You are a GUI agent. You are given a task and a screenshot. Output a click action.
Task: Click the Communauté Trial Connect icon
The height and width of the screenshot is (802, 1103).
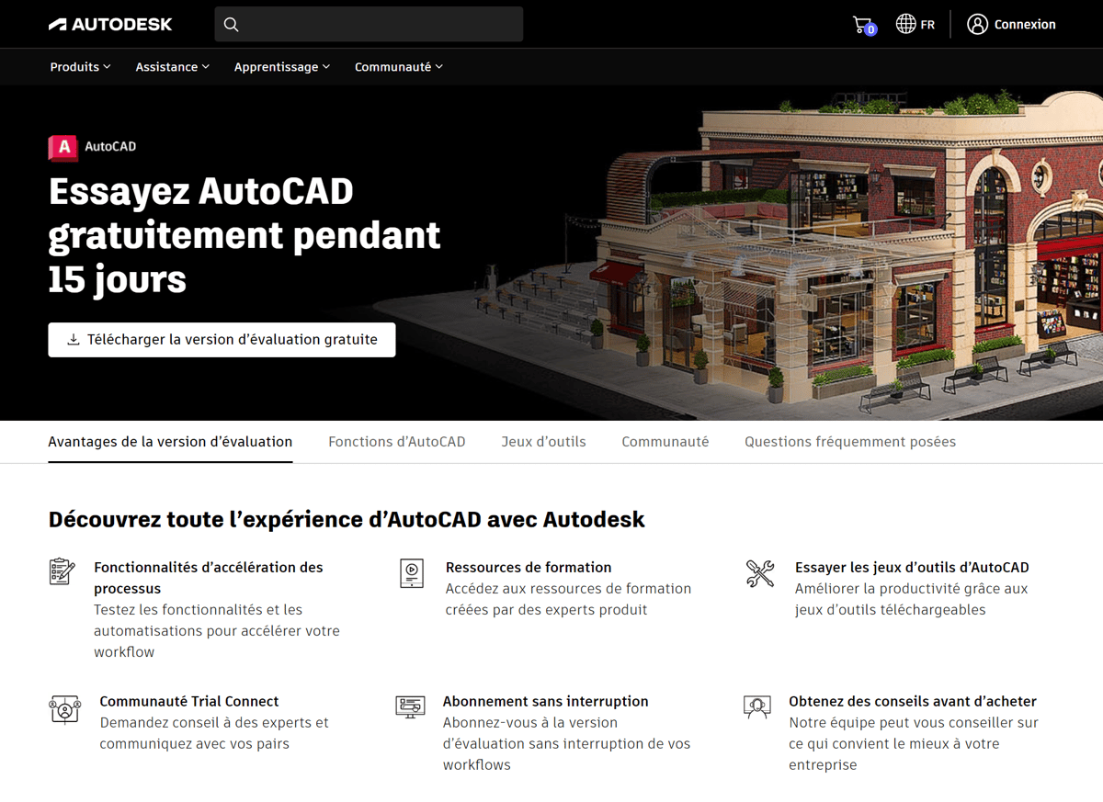point(64,709)
